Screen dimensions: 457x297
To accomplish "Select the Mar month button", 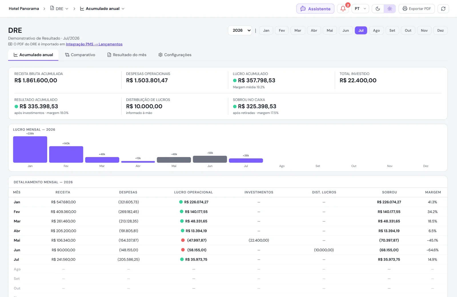I will [298, 30].
